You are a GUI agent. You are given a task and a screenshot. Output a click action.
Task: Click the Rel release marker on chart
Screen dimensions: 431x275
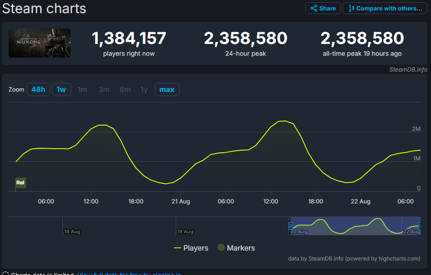[x=20, y=183]
